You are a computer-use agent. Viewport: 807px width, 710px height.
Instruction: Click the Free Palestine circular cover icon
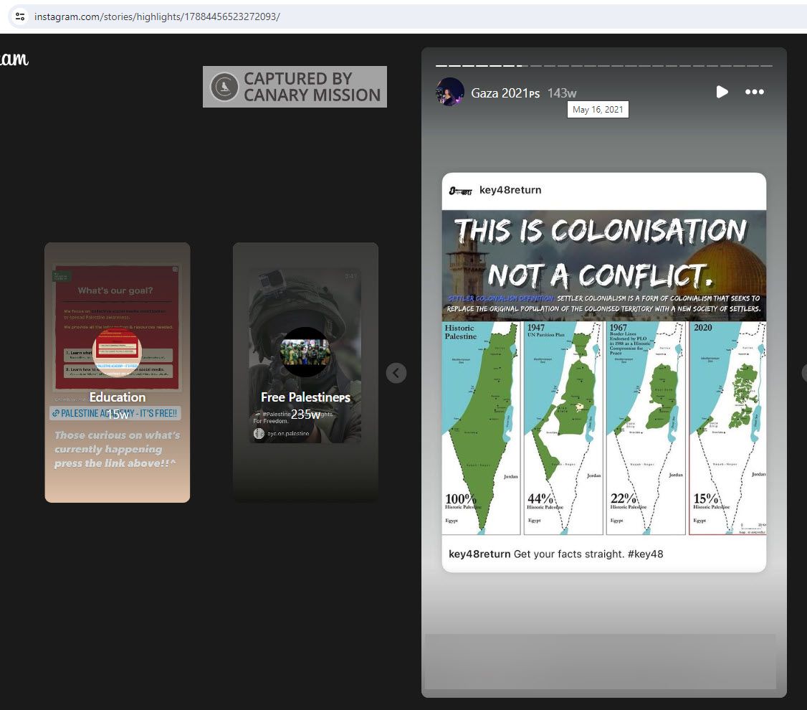(x=306, y=352)
